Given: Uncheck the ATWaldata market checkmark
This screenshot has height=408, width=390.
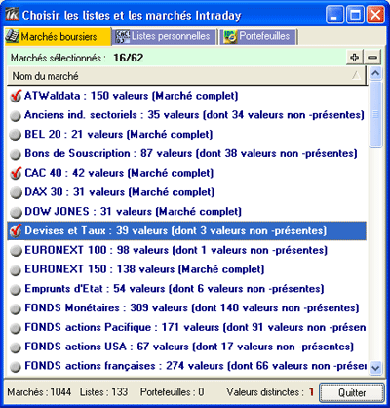Looking at the screenshot, I should (x=16, y=96).
